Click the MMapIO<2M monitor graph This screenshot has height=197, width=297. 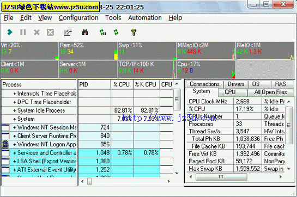(x=206, y=51)
